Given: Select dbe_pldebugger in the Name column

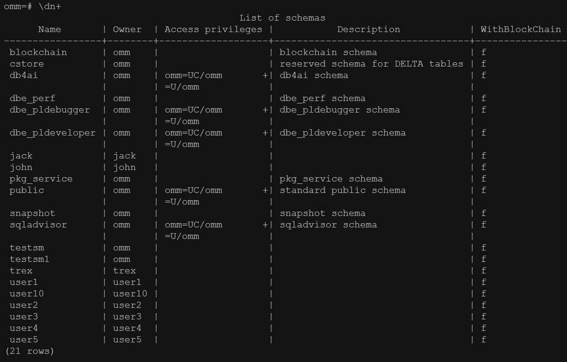Looking at the screenshot, I should pyautogui.click(x=50, y=110).
